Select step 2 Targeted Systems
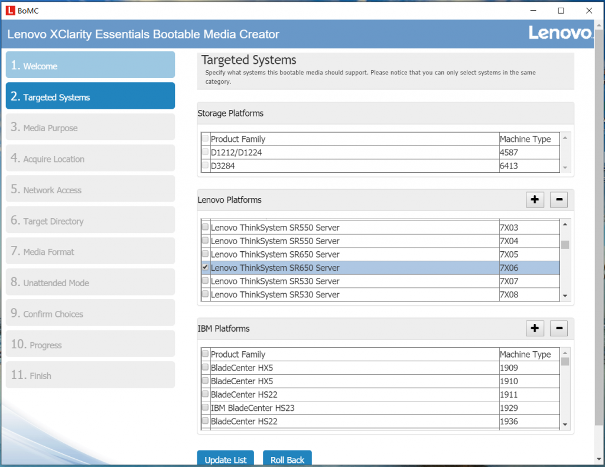This screenshot has height=467, width=605. click(x=90, y=96)
